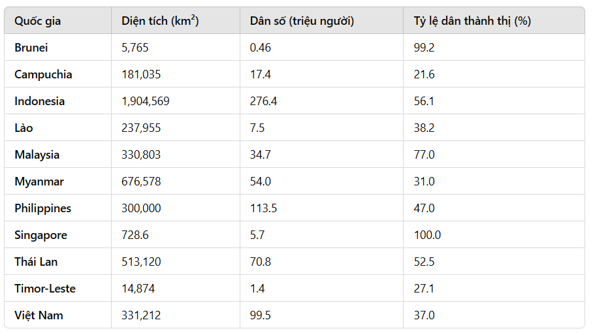Click Timor-Leste's urban rate value 27.1
The height and width of the screenshot is (333, 595).
pos(424,289)
